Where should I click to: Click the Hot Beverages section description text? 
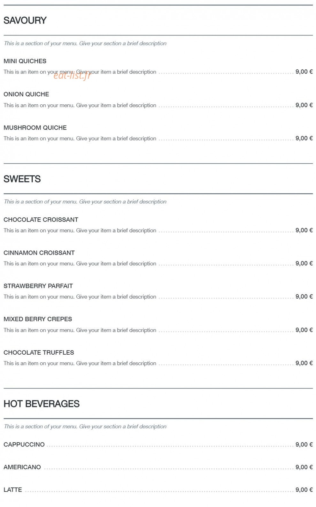click(85, 427)
